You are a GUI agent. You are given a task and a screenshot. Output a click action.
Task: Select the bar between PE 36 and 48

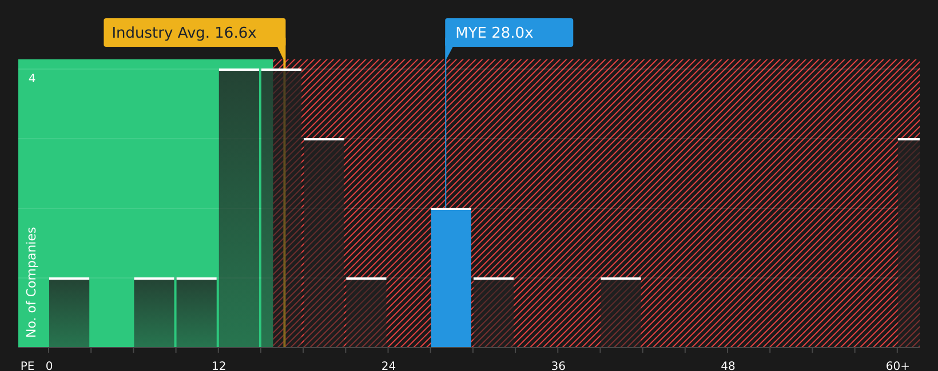click(621, 312)
